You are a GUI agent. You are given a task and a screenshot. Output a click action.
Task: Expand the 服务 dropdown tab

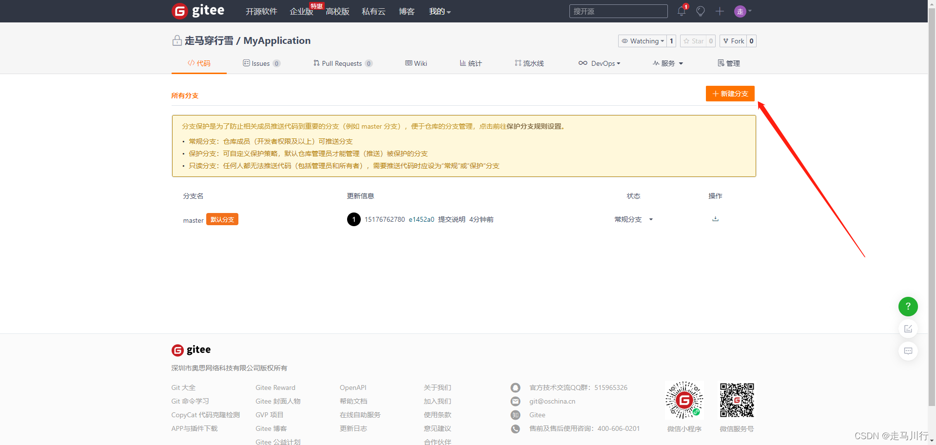click(668, 63)
